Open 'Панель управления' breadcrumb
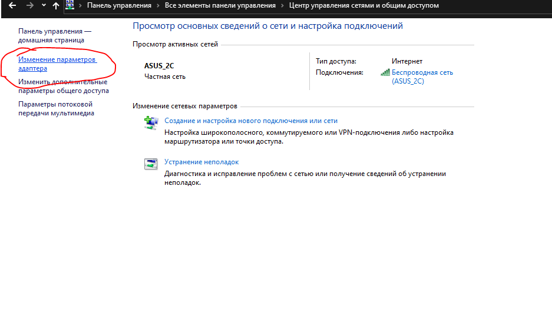 coord(120,5)
